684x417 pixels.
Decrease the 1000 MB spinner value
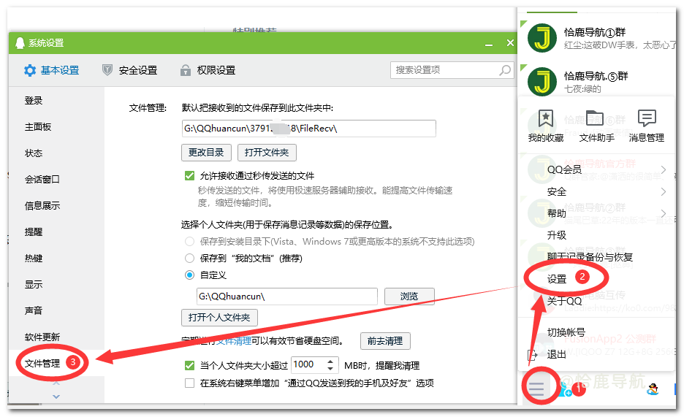(330, 369)
